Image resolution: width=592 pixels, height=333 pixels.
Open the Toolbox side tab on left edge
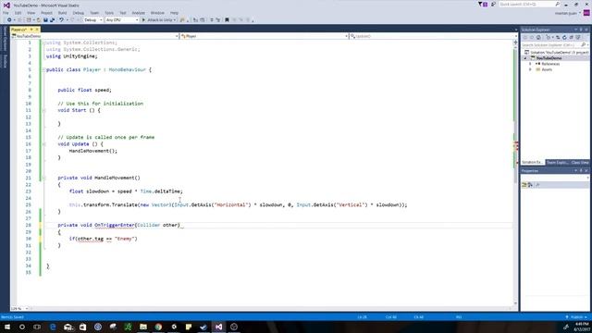pyautogui.click(x=5, y=61)
